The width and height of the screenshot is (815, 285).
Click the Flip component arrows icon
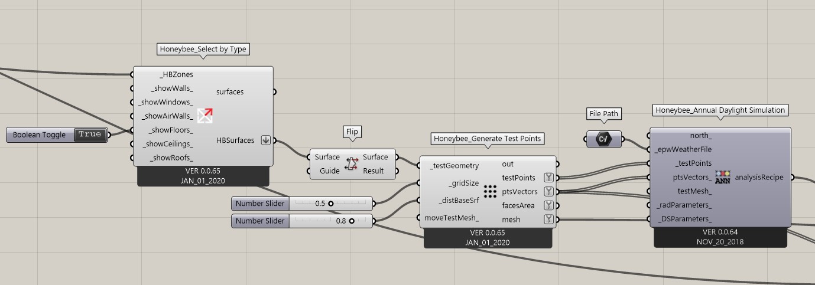352,164
